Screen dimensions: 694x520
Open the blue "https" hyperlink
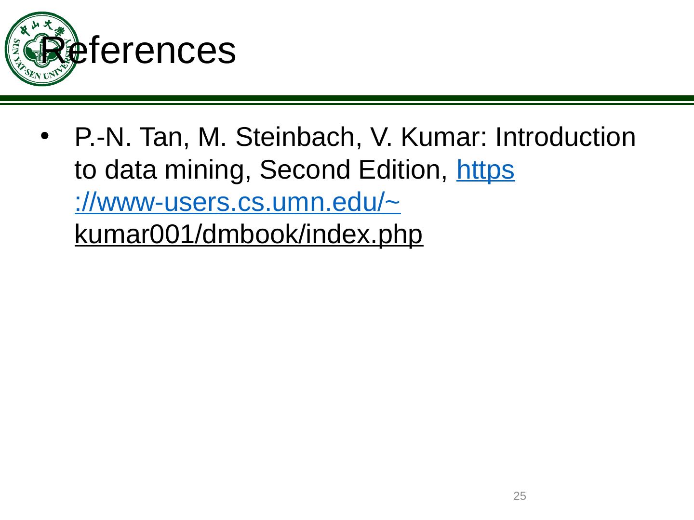[x=486, y=170]
